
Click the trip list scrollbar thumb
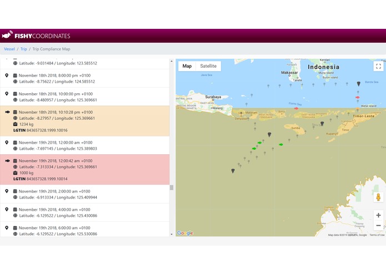tap(172, 187)
